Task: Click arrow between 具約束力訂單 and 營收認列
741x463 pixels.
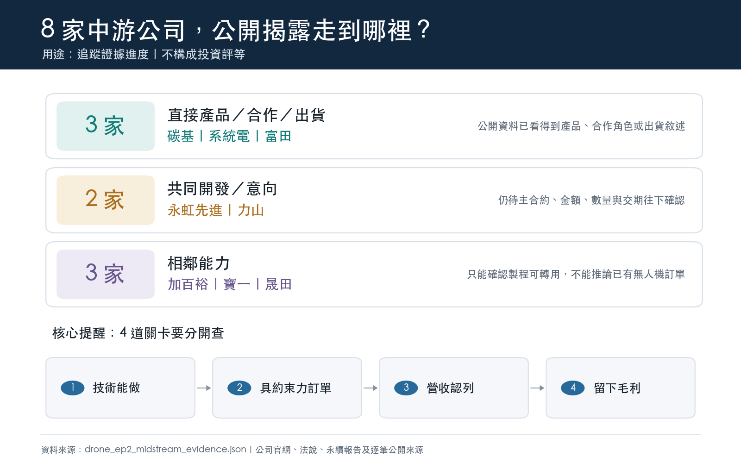Action: coord(370,388)
